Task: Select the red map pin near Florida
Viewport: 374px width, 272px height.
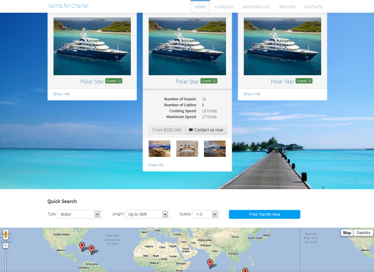Action: coord(82,247)
